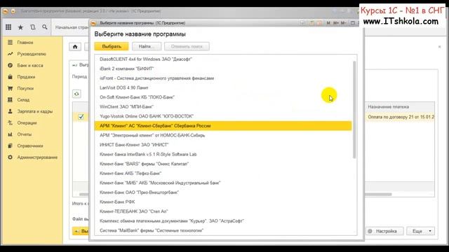Screen dimensions: 449x252
Task: Select Комплекс обмена платежными документами "Курьер" row
Action: tap(223, 221)
